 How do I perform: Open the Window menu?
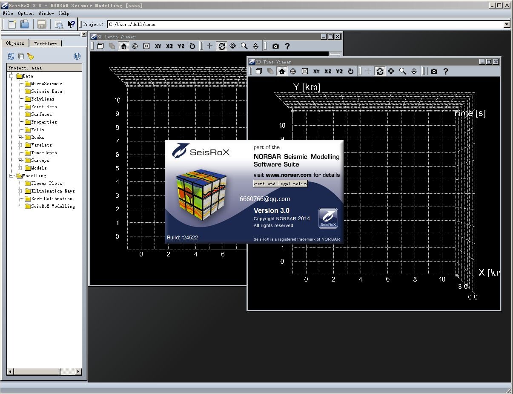[x=46, y=13]
